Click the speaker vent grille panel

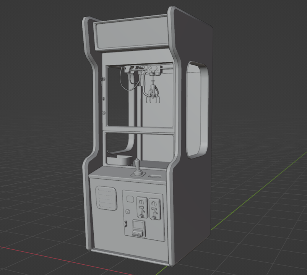[x=107, y=197]
